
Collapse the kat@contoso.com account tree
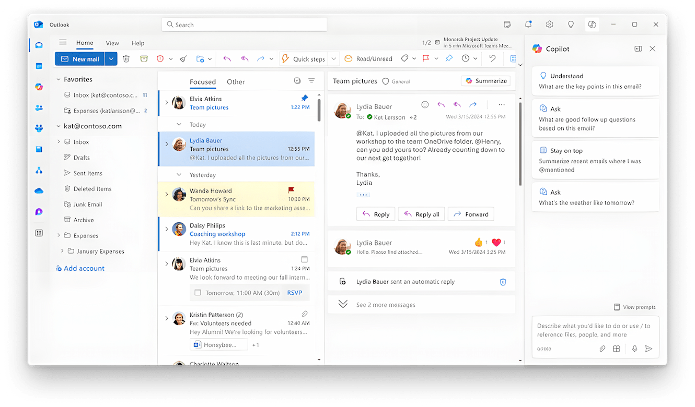[59, 126]
